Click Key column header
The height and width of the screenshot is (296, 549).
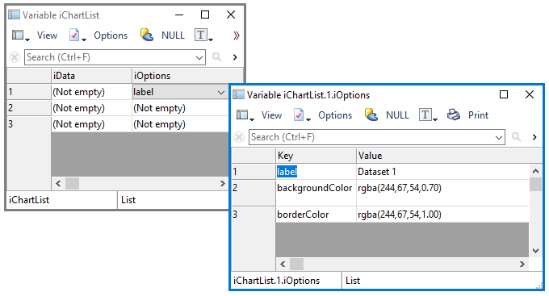pos(316,156)
